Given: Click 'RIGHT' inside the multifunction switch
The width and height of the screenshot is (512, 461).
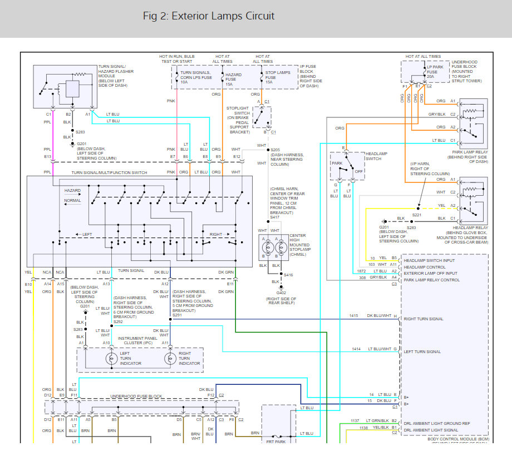Looking at the screenshot, I should [216, 235].
